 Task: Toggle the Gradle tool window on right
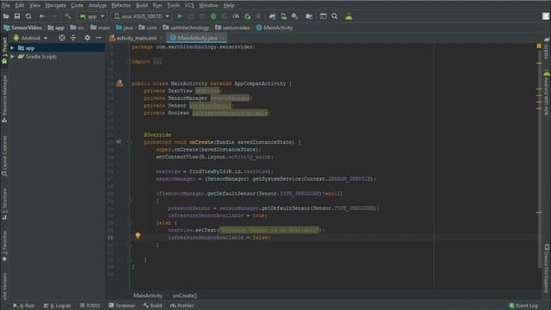pos(547,48)
